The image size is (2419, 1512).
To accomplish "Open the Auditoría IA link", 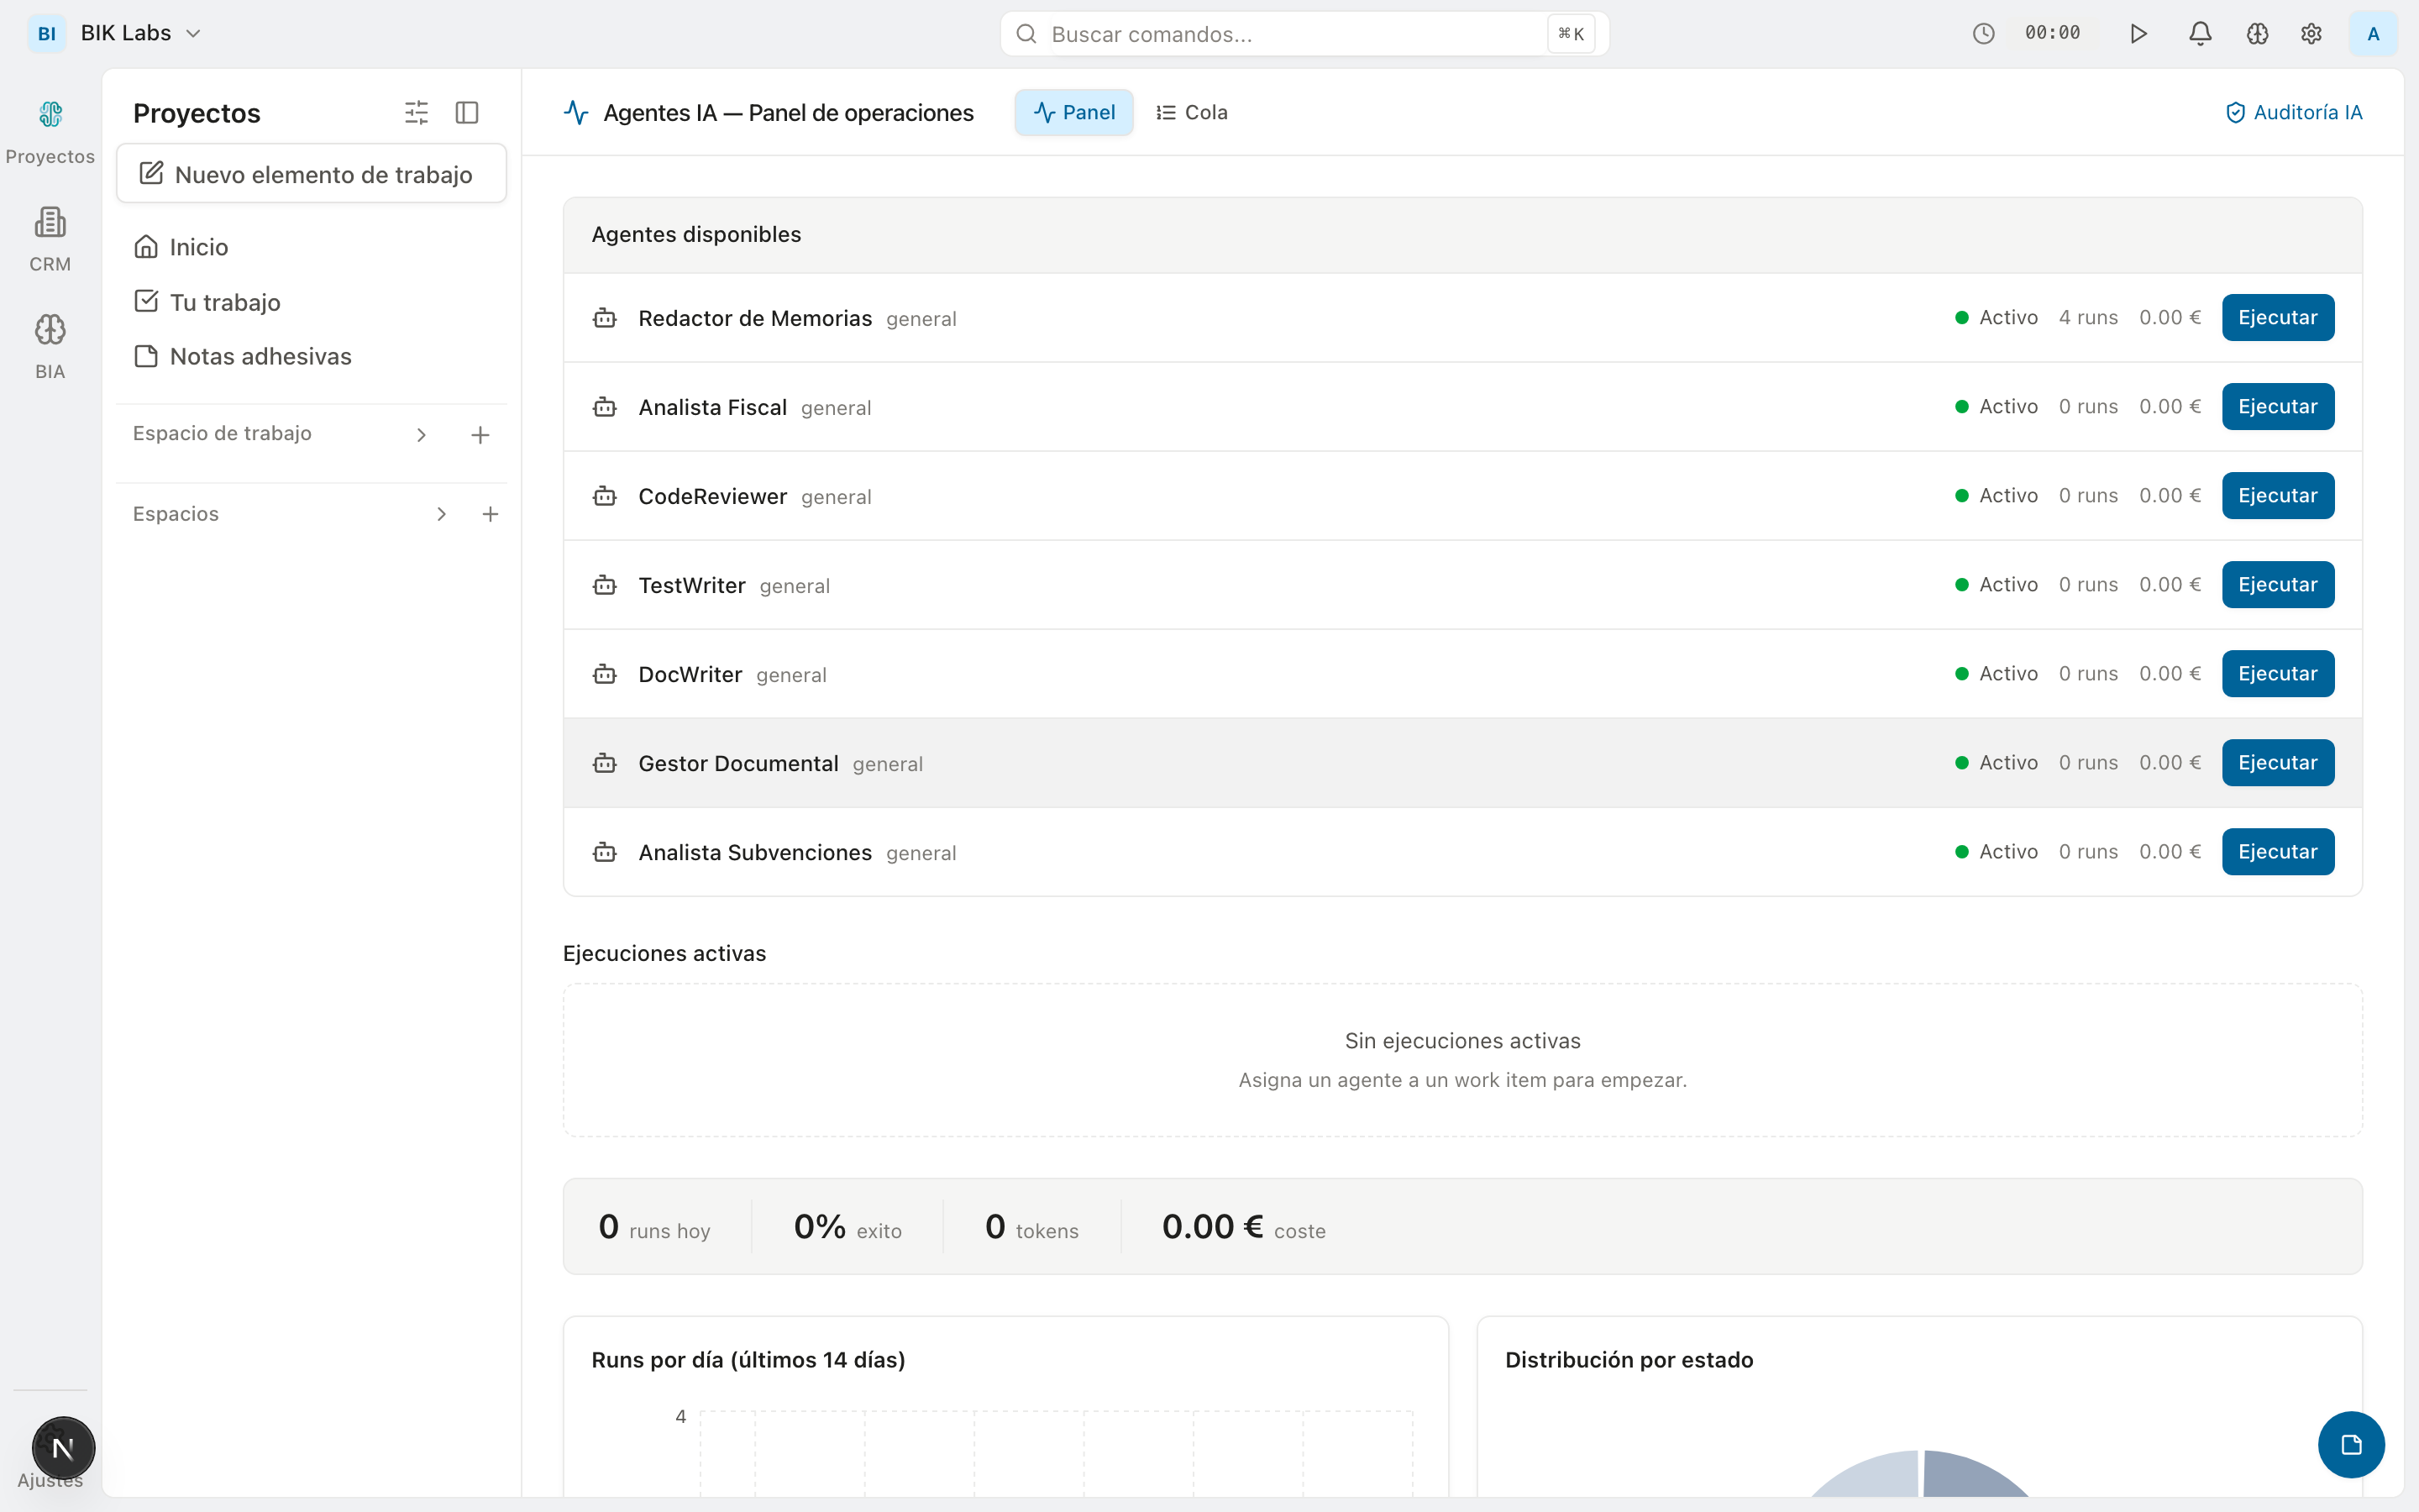I will pyautogui.click(x=2293, y=112).
